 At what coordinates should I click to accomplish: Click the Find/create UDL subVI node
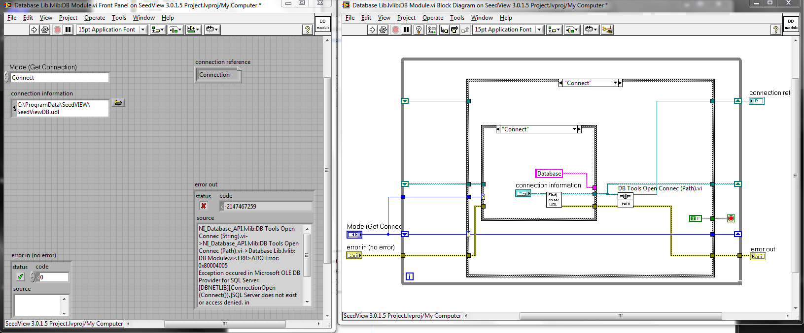click(x=554, y=199)
